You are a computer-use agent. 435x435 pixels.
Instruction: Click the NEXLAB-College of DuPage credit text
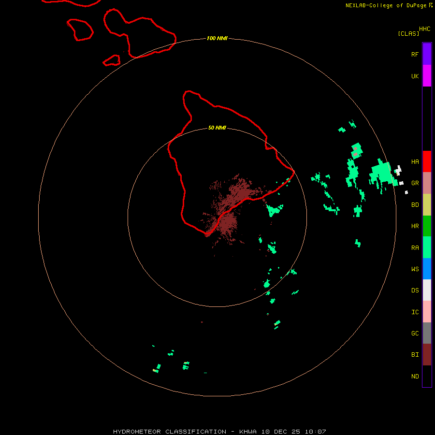tap(386, 5)
